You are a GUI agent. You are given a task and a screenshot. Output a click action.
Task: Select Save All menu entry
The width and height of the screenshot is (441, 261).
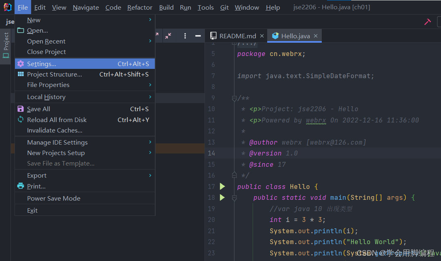(85, 109)
